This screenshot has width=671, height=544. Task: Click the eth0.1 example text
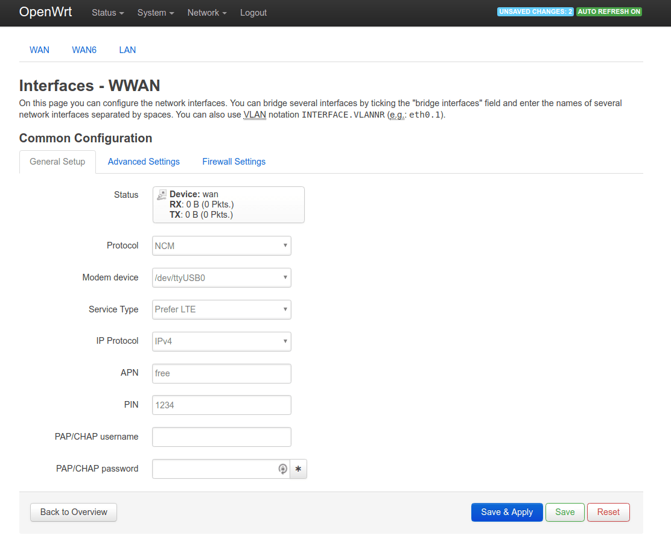pos(425,115)
